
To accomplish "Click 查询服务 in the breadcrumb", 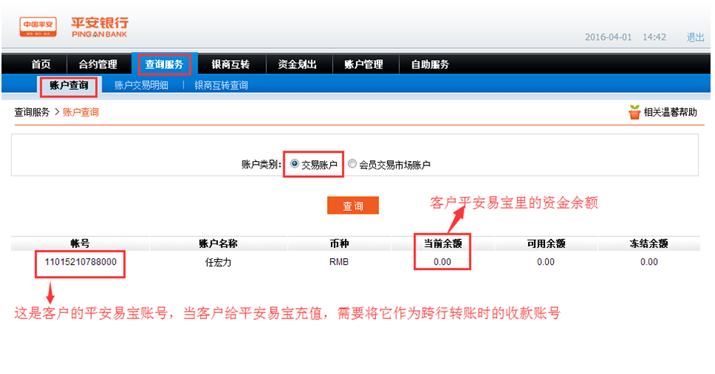I will pos(32,112).
